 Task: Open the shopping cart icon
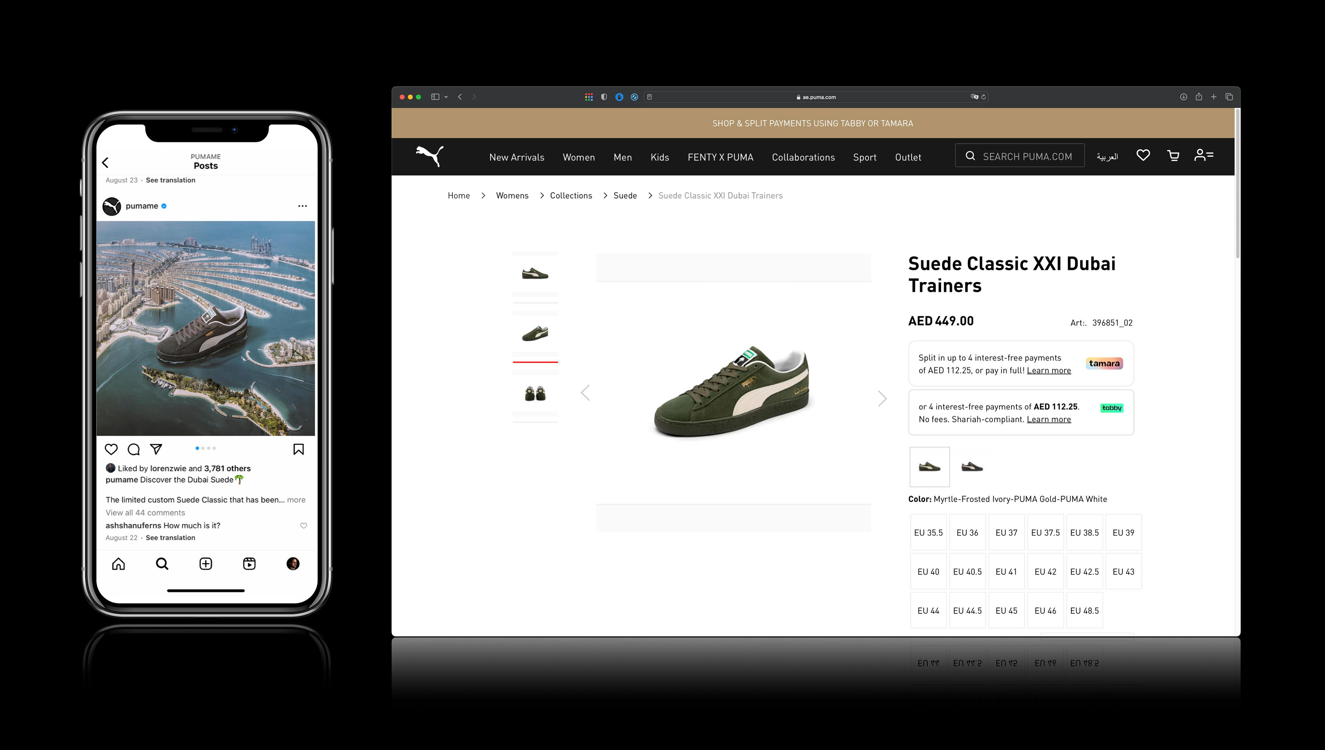(1174, 156)
